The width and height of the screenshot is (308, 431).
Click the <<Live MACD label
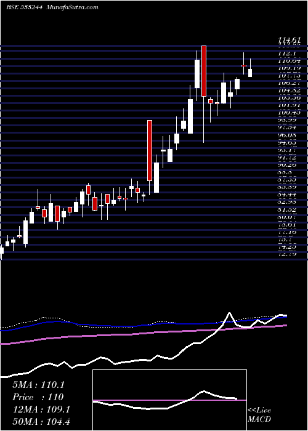[x=259, y=414]
